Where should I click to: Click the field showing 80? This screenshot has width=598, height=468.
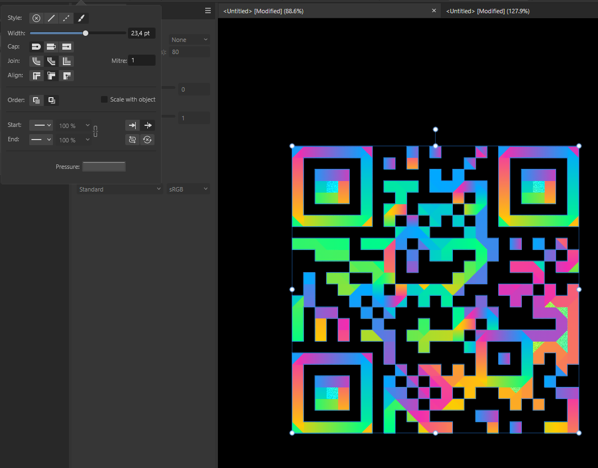point(189,52)
